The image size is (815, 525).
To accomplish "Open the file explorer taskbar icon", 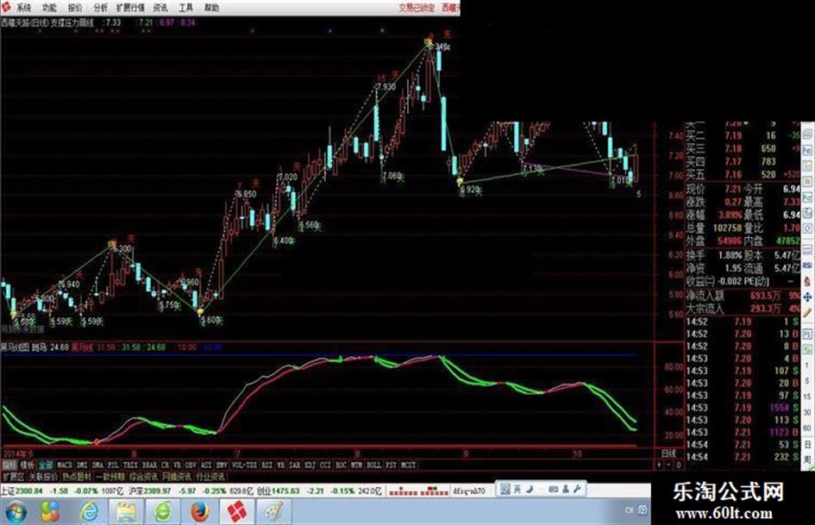I will 126,512.
